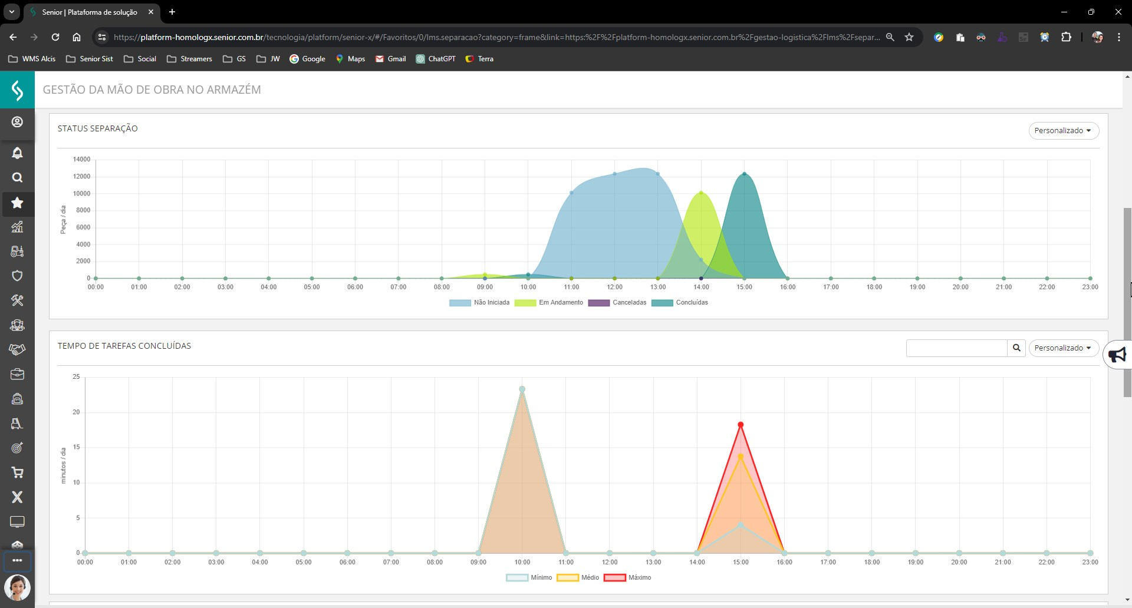
Task: Open the Senior Sist bookmarks folder
Action: [x=90, y=59]
